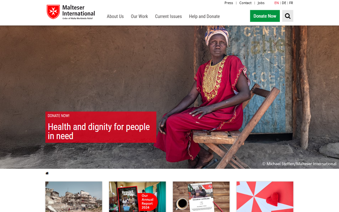Open the Press link
The image size is (339, 212).
[x=229, y=3]
